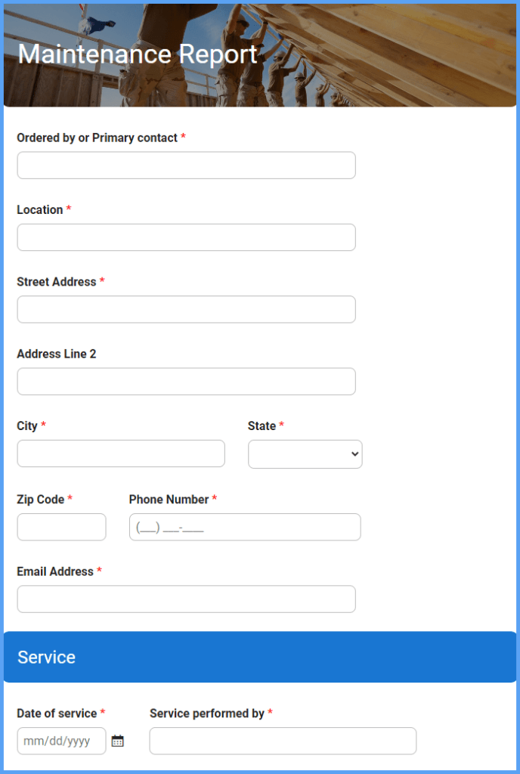Focus the City input box
The image size is (520, 774).
121,454
